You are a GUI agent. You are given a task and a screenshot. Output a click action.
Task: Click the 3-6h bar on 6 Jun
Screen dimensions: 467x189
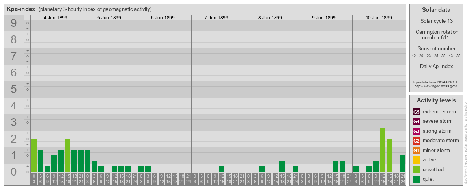click(x=148, y=169)
